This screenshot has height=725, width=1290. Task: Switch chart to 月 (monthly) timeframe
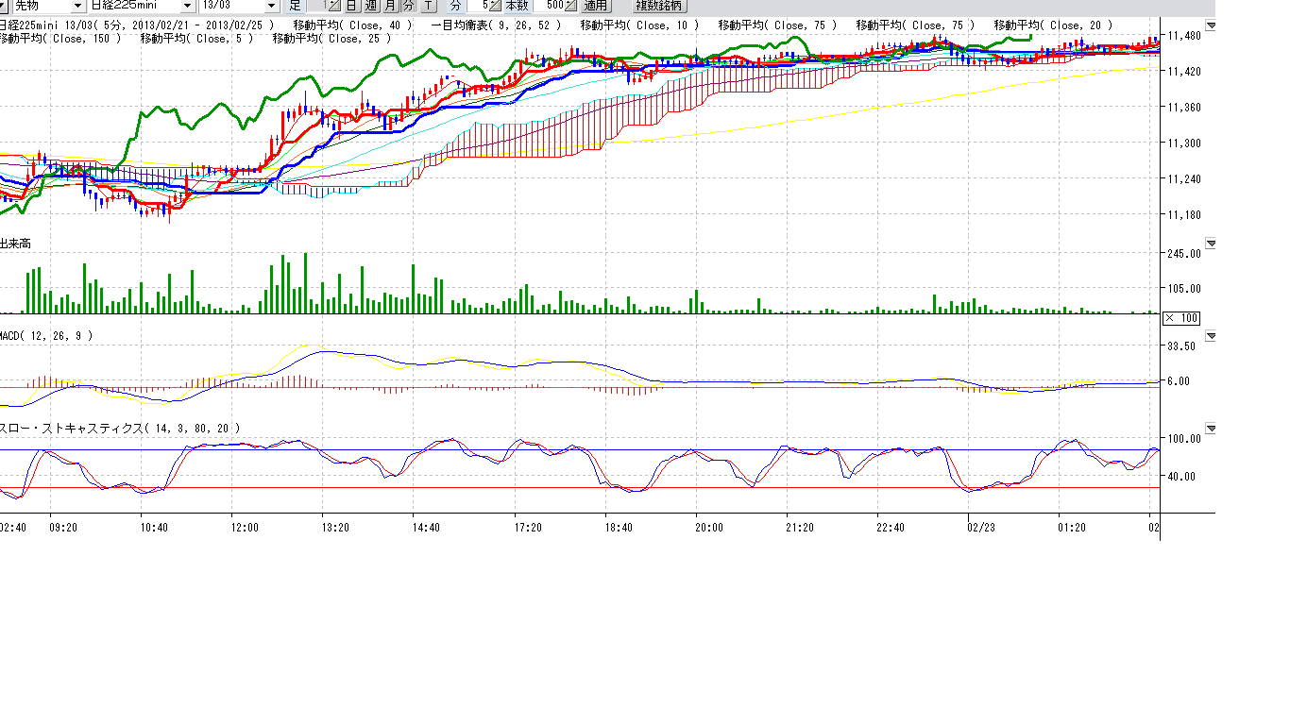(390, 6)
